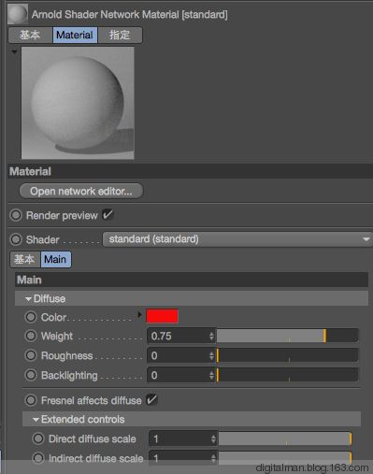Click the Main section header
Viewport: 373px width, 474px height.
click(192, 280)
